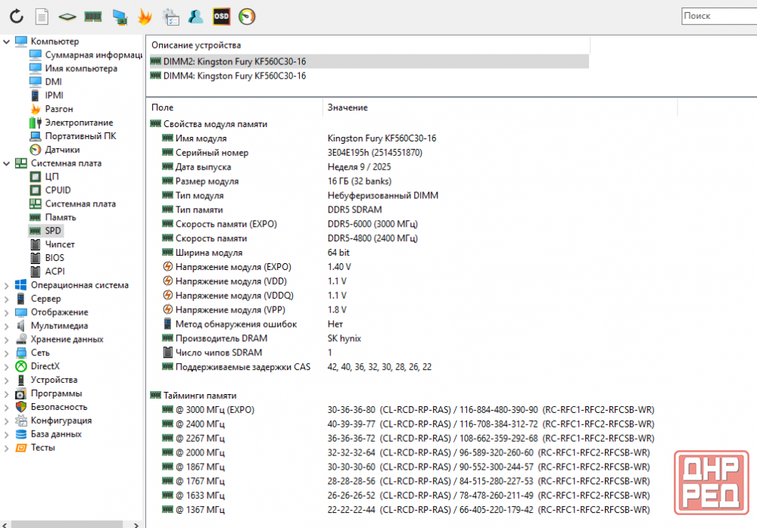757x528 pixels.
Task: Expand the DirectX tree node
Action: (6, 367)
